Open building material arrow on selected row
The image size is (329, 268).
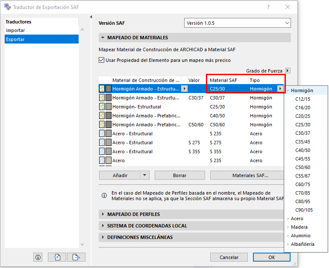click(184, 89)
